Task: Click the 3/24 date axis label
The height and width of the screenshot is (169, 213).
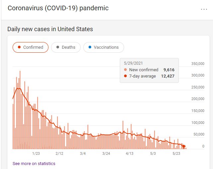Action: (106, 153)
